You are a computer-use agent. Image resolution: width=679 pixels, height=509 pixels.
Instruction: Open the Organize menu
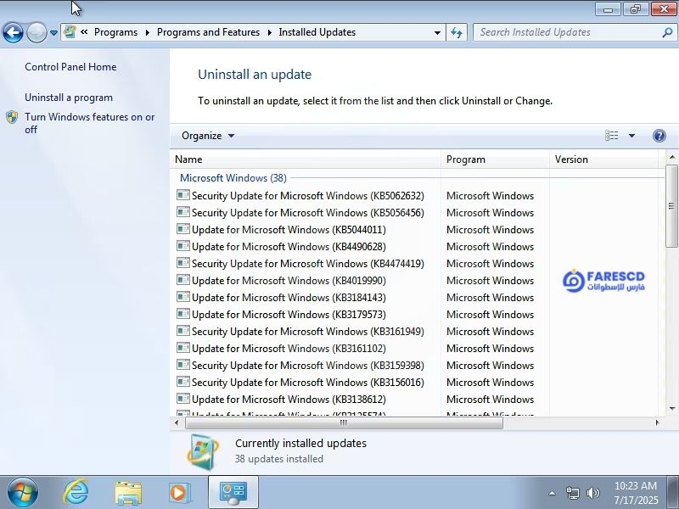pos(207,136)
